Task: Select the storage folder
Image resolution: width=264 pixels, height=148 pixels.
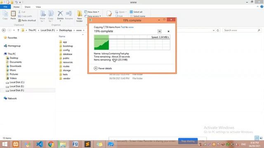Action: click(x=65, y=70)
